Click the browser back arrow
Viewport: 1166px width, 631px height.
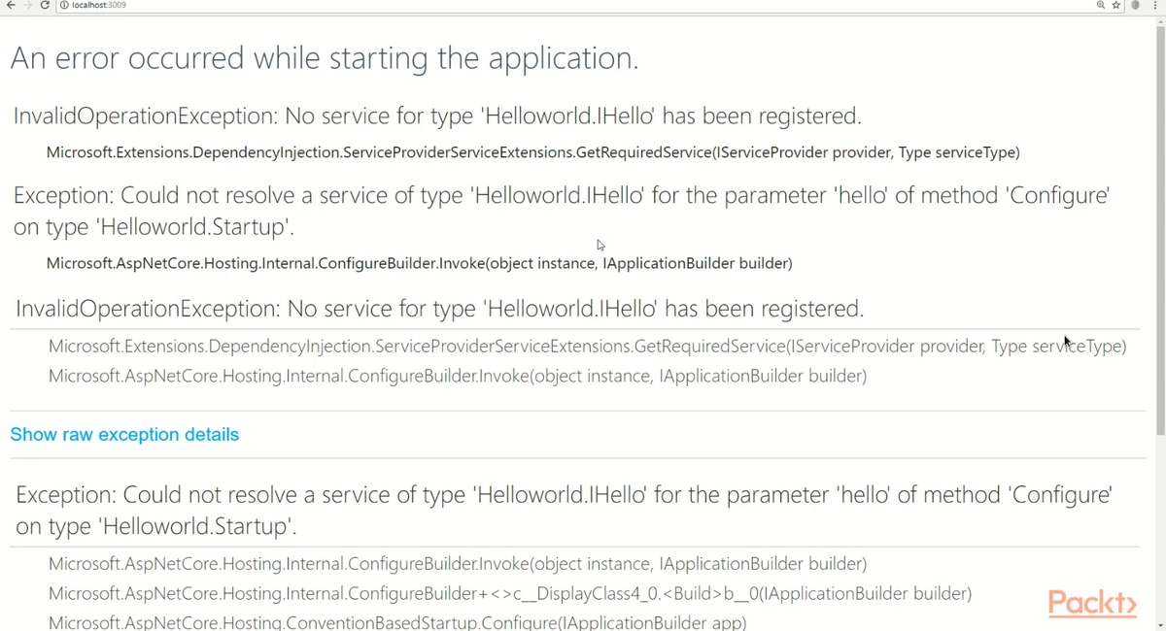pos(11,6)
